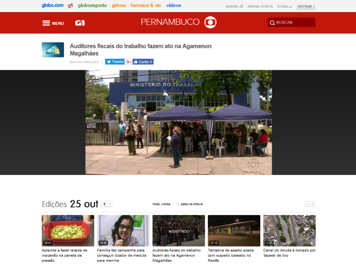Go to previous edition date arrow
The width and height of the screenshot is (356, 267).
coord(105,204)
